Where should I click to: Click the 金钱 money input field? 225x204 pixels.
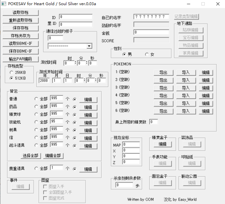(151, 32)
